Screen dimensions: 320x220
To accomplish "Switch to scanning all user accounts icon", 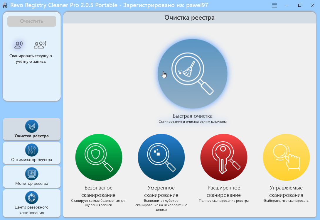I will click(40, 45).
